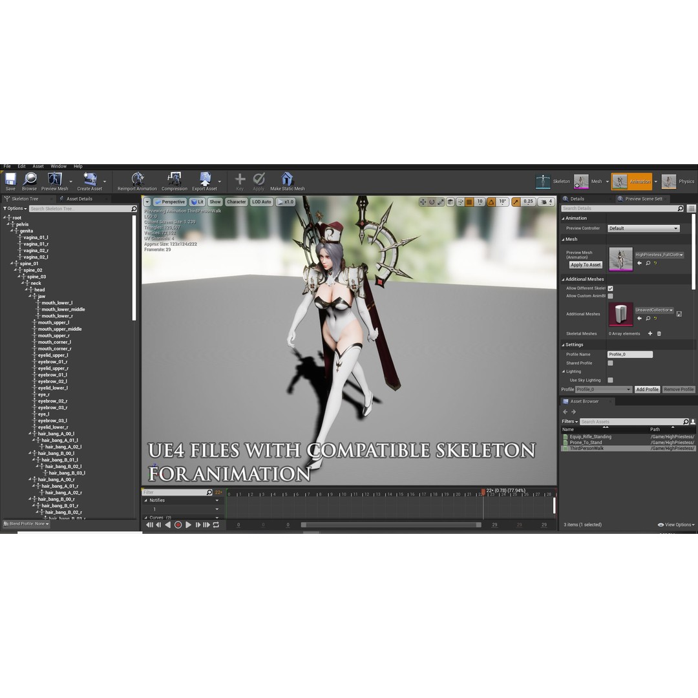Collapse the spine_01 bone node
Viewport: 698px width, 698px height.
coord(12,264)
